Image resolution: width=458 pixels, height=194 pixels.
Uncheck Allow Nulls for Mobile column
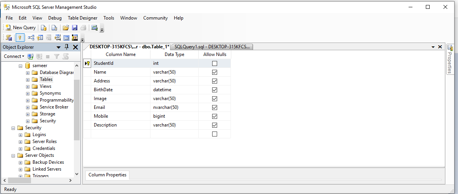[215, 116]
